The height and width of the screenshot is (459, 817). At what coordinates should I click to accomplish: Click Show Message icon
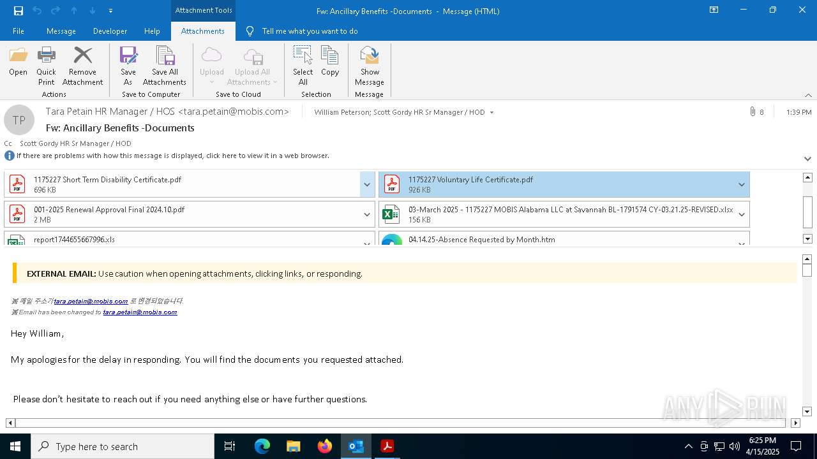coord(370,66)
